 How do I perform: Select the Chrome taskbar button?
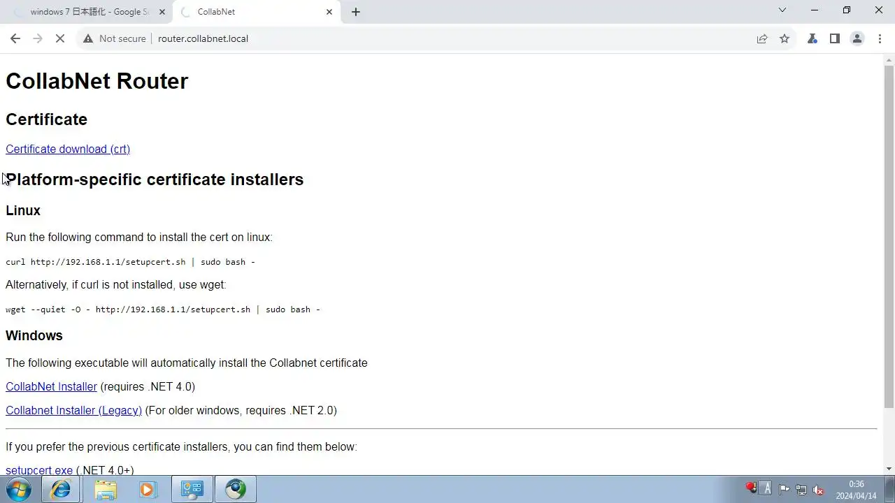click(236, 489)
